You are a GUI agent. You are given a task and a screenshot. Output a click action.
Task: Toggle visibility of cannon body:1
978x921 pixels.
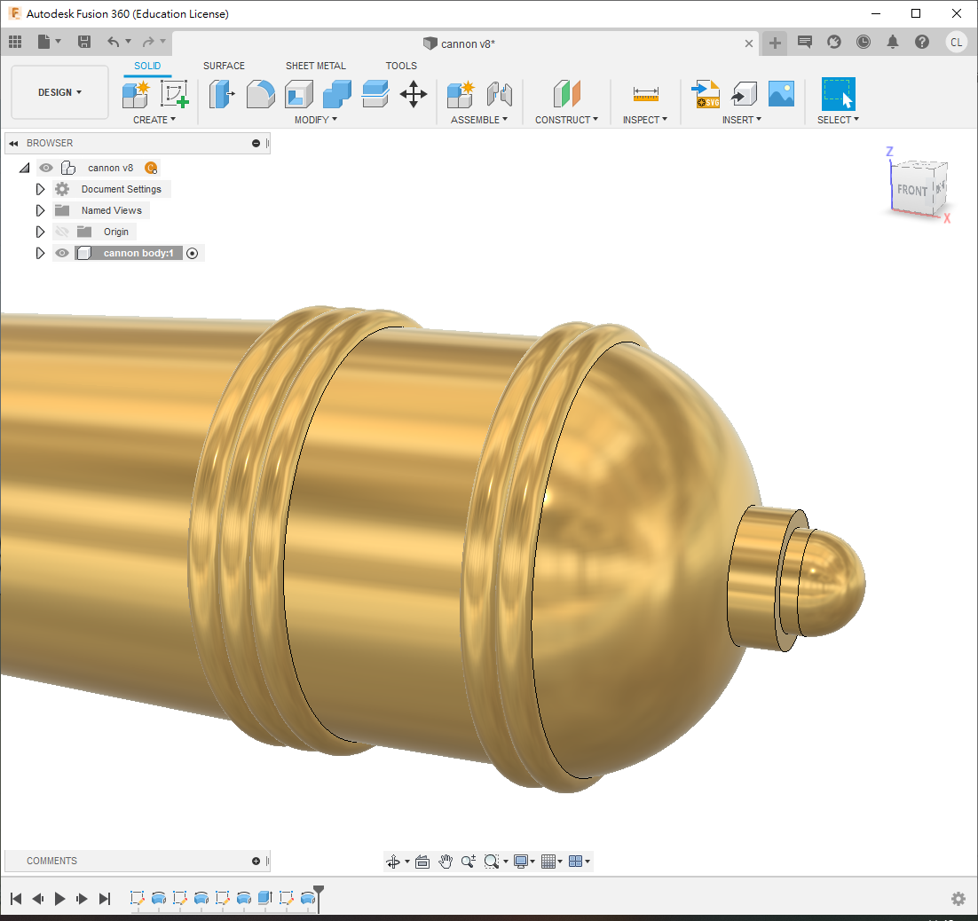tap(62, 253)
